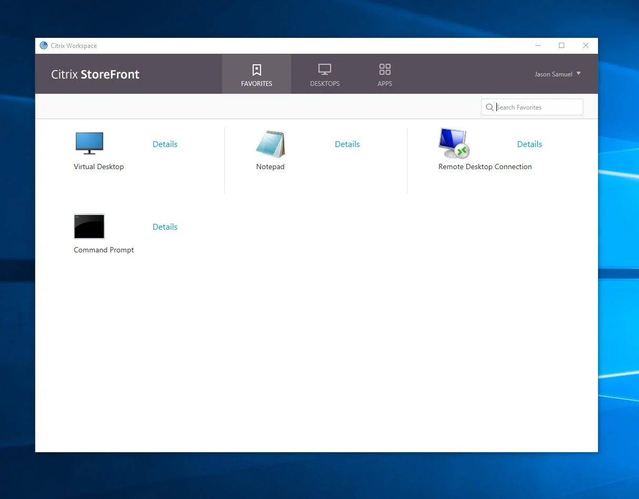Open Details for Virtual Desktop
639x499 pixels.
(x=165, y=144)
